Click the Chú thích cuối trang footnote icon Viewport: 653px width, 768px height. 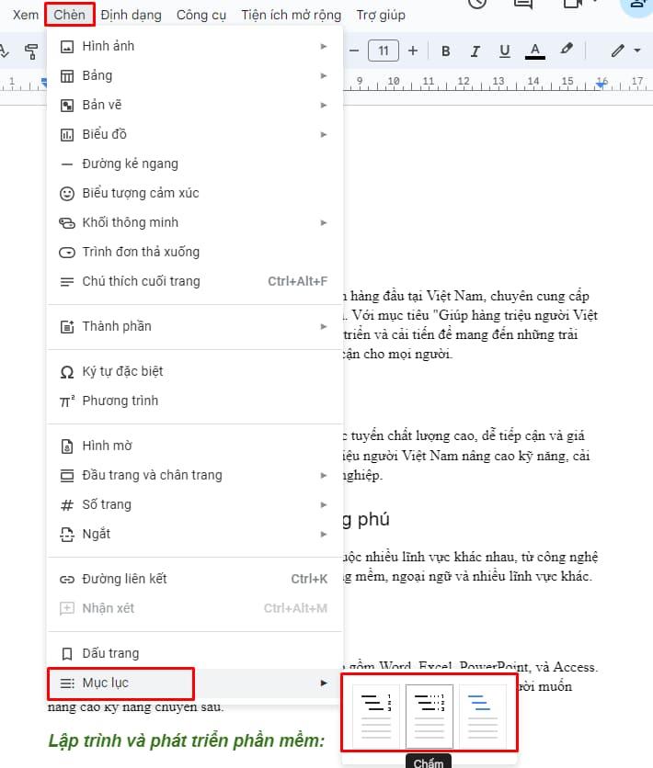(x=66, y=282)
